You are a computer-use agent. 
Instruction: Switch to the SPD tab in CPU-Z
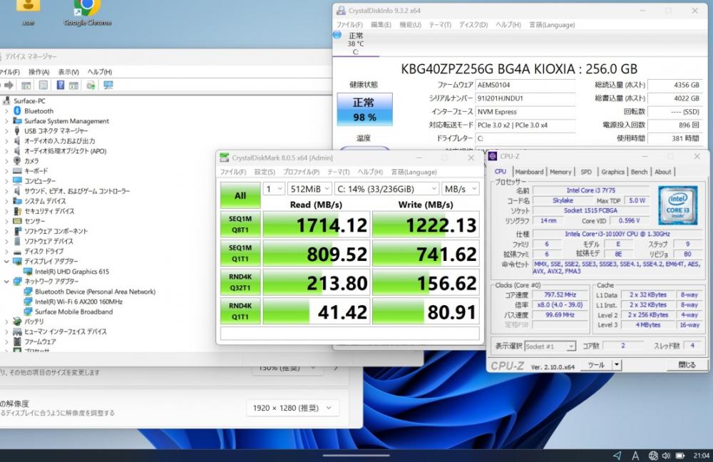tap(586, 172)
